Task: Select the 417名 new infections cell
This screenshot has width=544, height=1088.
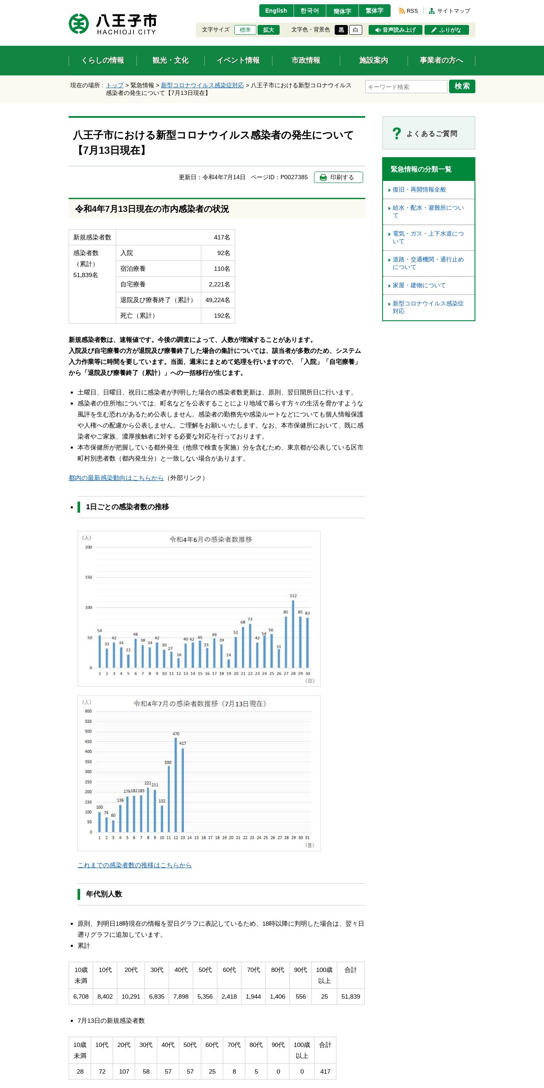Action: pyautogui.click(x=175, y=237)
